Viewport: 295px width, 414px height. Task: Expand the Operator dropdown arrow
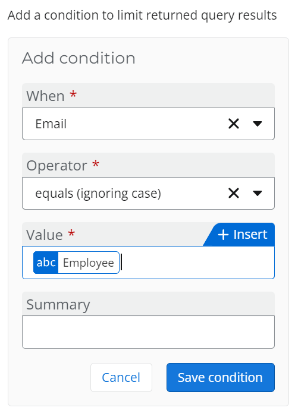tap(257, 193)
